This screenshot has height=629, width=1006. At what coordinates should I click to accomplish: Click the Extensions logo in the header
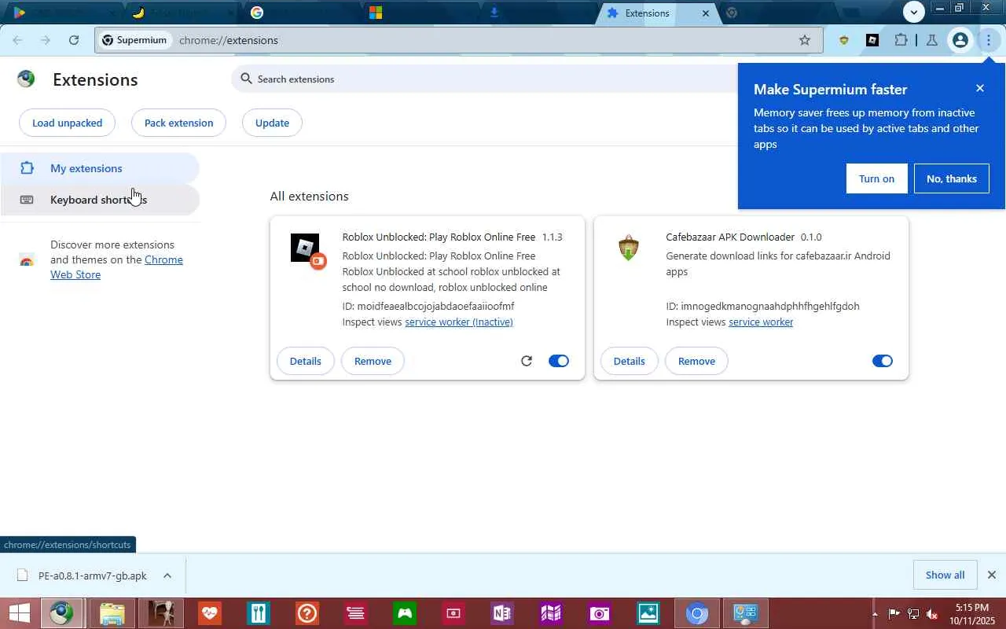click(x=26, y=79)
